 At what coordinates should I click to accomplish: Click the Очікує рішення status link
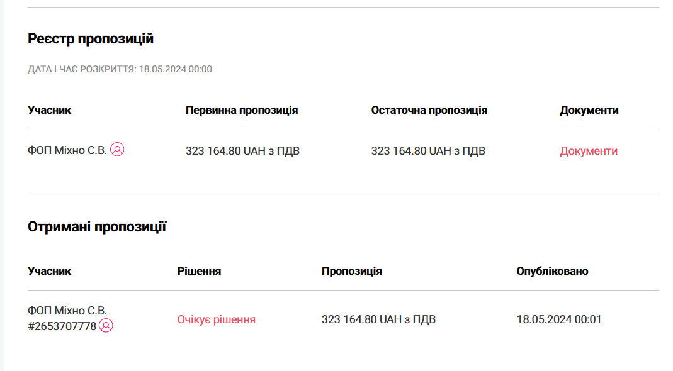[x=217, y=319]
